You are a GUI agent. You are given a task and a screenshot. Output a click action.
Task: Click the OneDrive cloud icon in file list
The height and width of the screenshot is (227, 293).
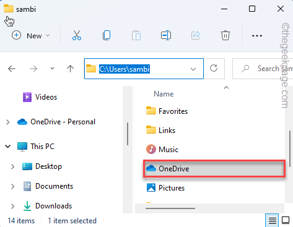[151, 168]
